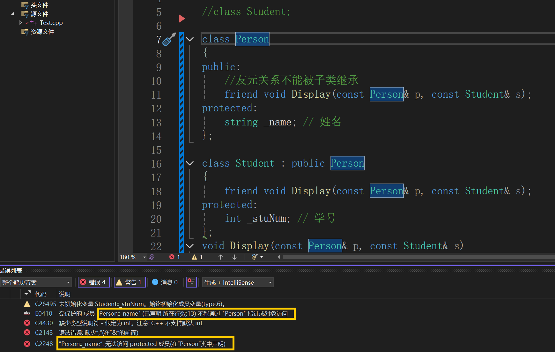Viewport: 555px width, 352px height.
Task: Open the C26495 error code link
Action: [x=46, y=304]
